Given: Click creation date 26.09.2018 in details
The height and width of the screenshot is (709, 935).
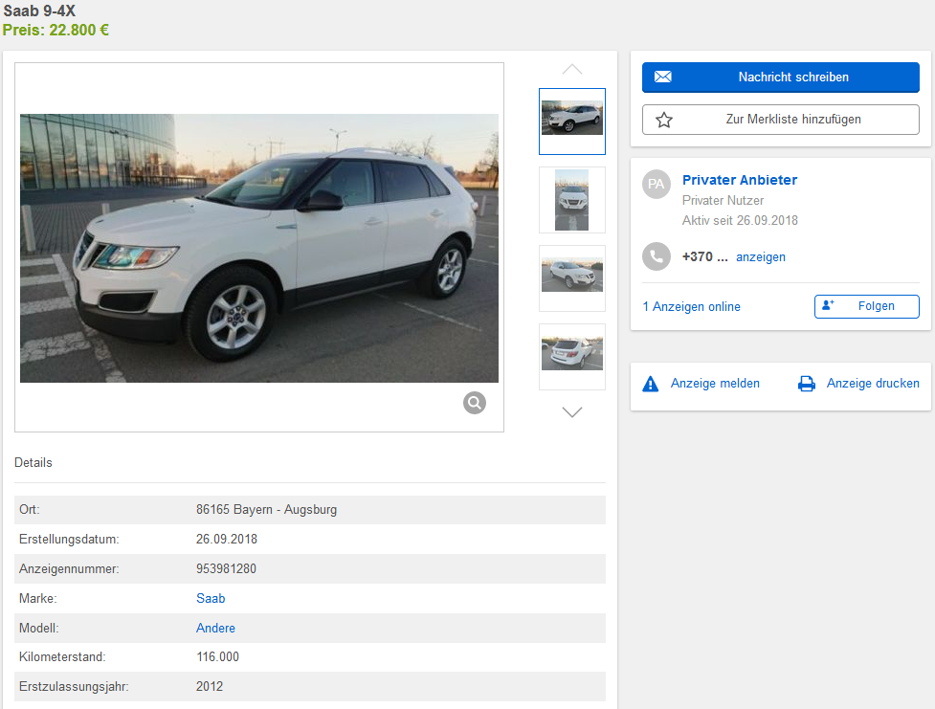Looking at the screenshot, I should pos(227,539).
